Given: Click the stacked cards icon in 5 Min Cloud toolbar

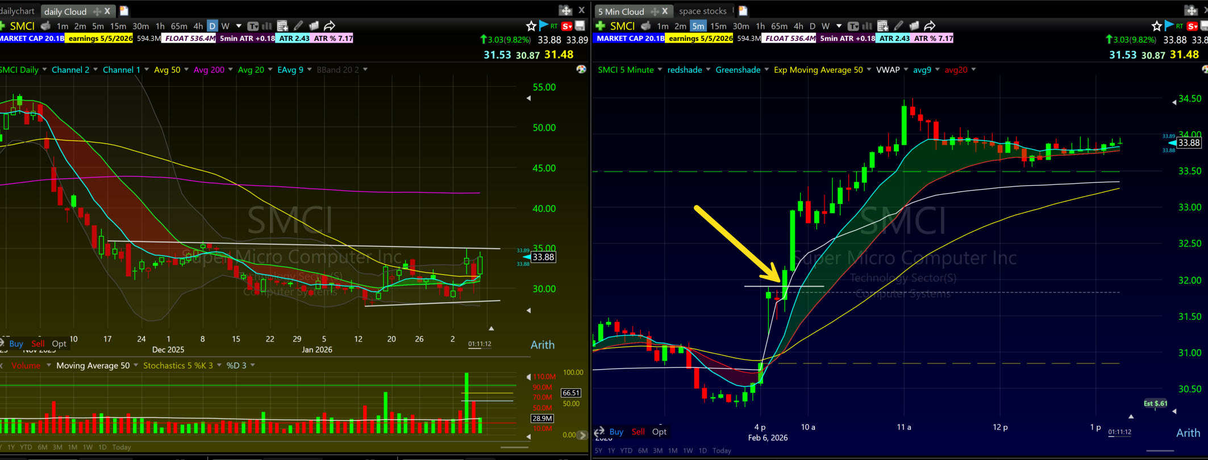Looking at the screenshot, I should [914, 26].
